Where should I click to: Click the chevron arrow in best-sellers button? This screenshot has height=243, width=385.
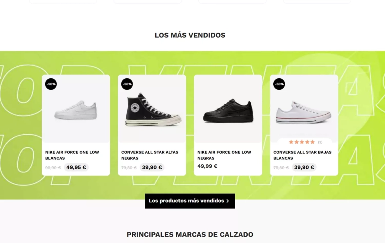(x=228, y=201)
